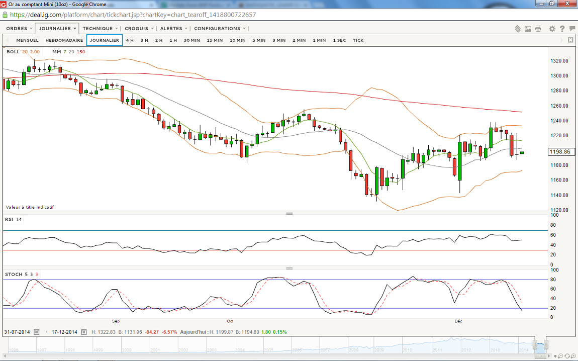Image resolution: width=578 pixels, height=361 pixels.
Task: Open the JOURNALIER dropdown menu
Action: [57, 28]
